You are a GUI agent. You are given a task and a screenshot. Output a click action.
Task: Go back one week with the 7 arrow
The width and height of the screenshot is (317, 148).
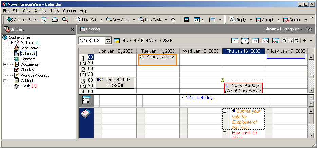(135, 40)
